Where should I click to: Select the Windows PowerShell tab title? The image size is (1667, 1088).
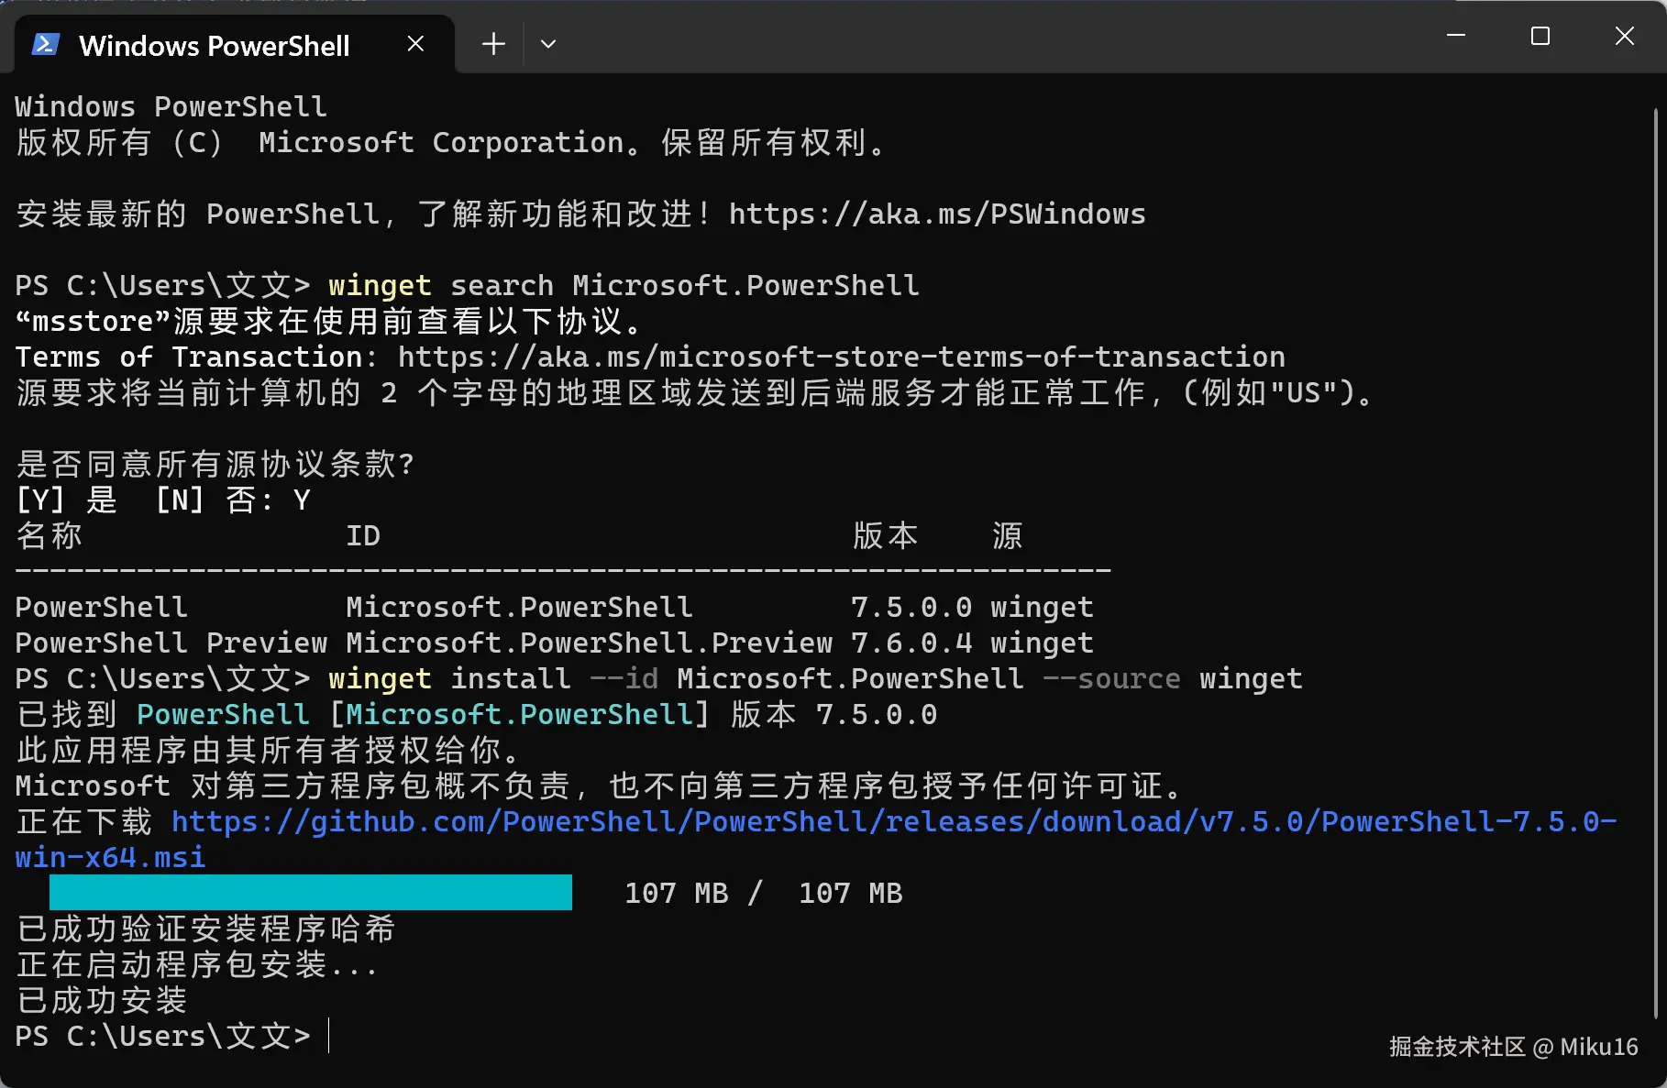(214, 46)
